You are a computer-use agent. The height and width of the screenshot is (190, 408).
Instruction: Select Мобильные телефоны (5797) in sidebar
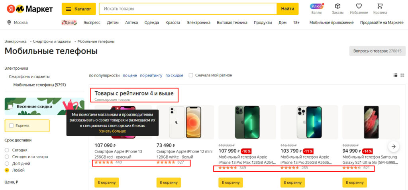39,84
